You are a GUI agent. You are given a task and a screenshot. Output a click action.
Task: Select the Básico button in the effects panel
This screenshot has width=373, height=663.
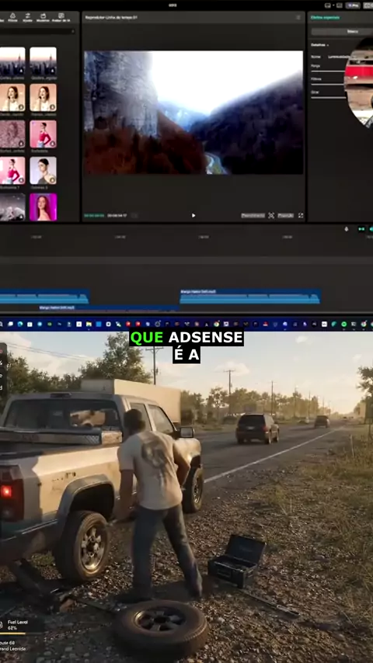353,31
